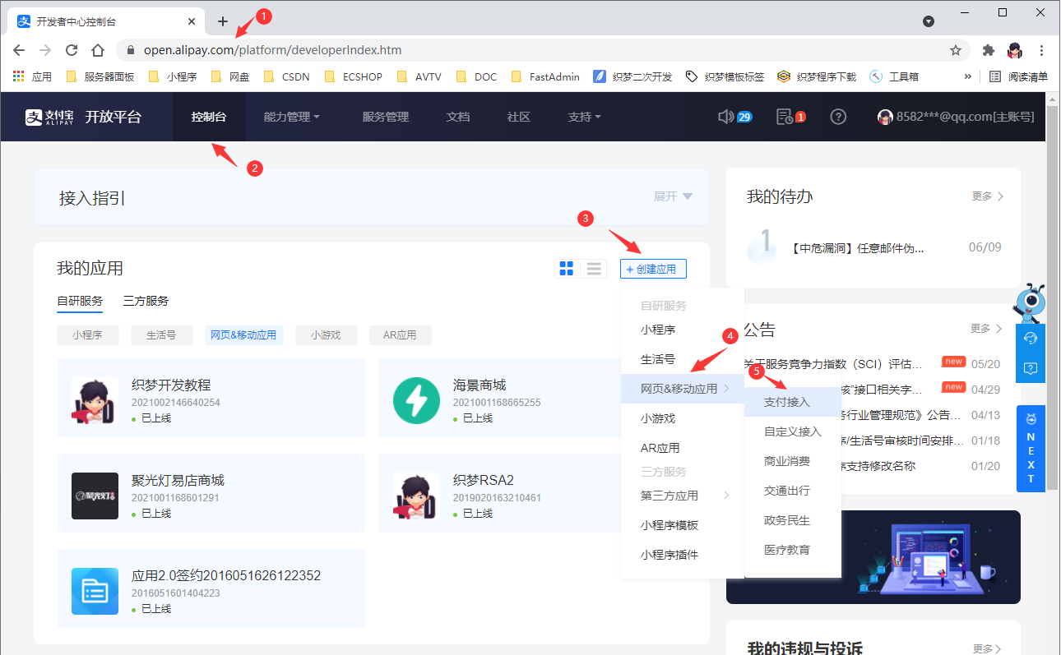Click the notification speaker icon

coord(725,117)
